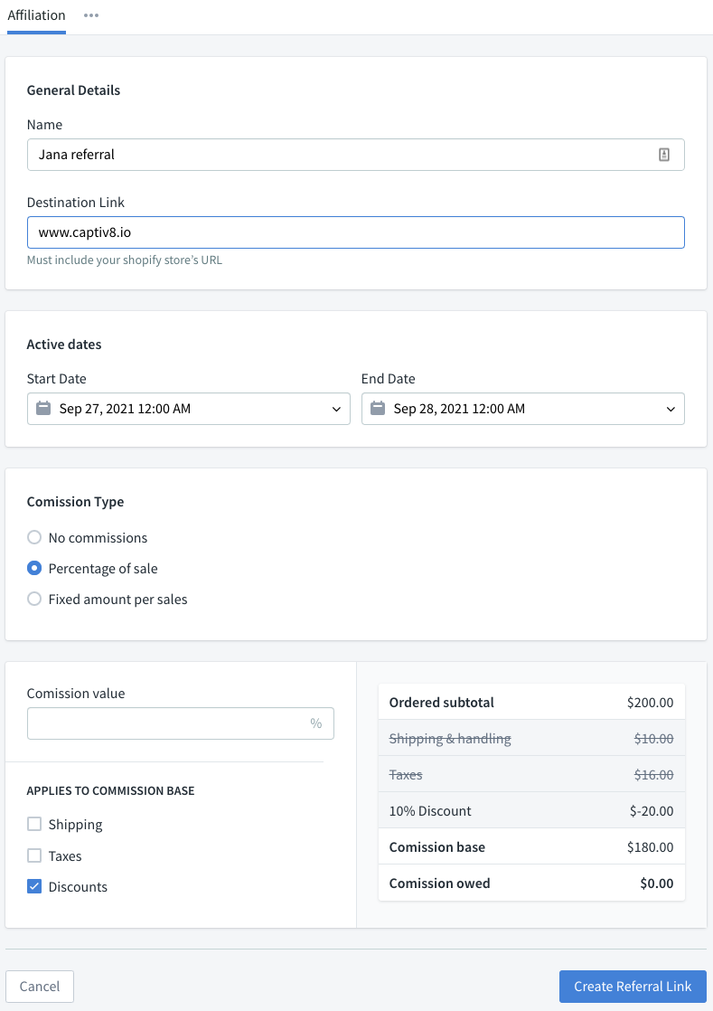This screenshot has height=1011, width=713.
Task: Select Fixed amount per sales option
Action: pyautogui.click(x=34, y=599)
